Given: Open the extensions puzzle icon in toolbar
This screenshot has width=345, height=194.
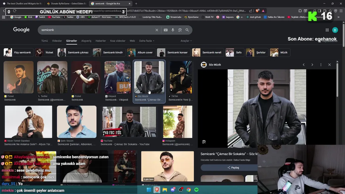Looking at the screenshot, I should pyautogui.click(x=300, y=11).
